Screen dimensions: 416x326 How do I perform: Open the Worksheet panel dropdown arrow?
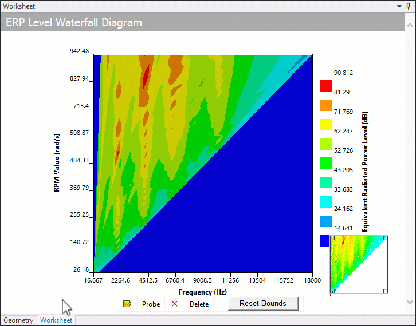pos(399,6)
